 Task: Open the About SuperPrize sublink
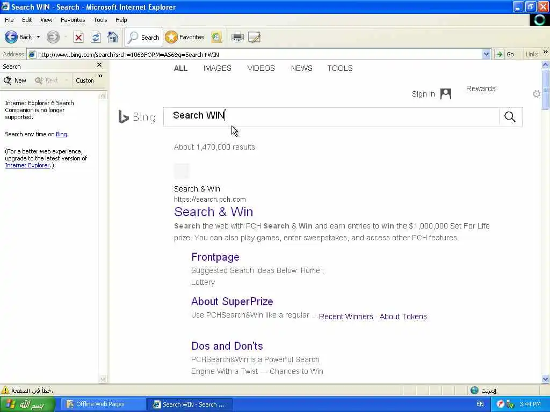pos(232,301)
